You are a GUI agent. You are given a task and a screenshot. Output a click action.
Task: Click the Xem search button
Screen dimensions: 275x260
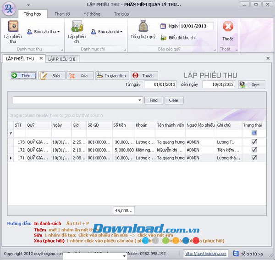(251, 85)
